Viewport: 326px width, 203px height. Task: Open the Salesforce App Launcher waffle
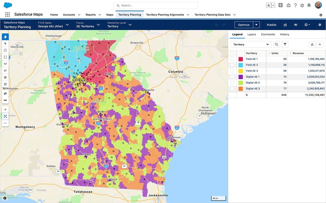tap(7, 14)
